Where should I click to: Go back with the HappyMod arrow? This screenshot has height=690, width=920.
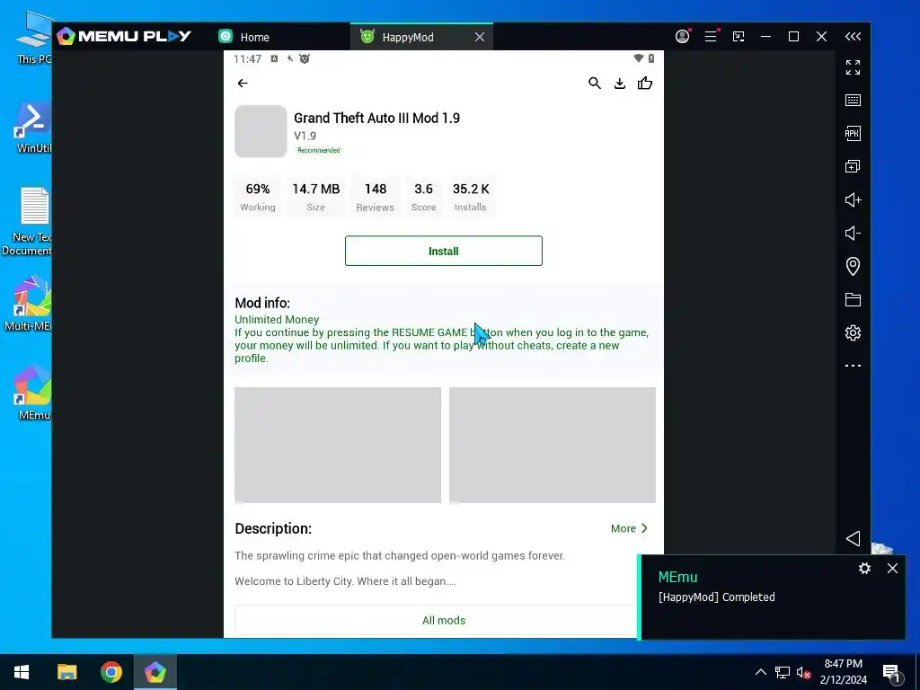[x=243, y=84]
